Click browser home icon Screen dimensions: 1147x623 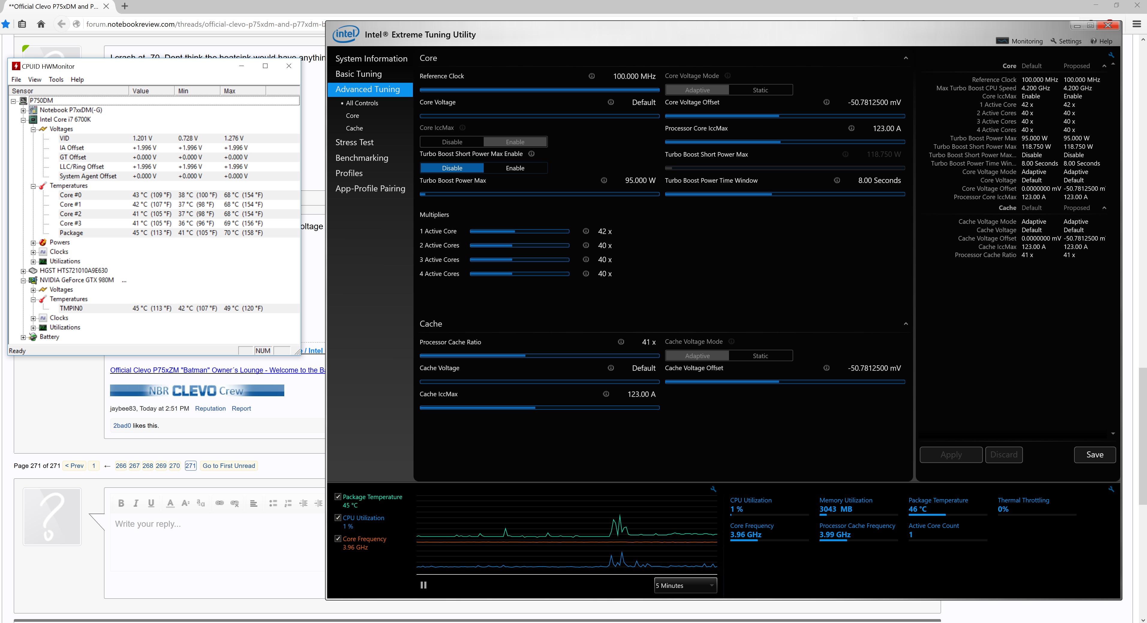point(41,24)
